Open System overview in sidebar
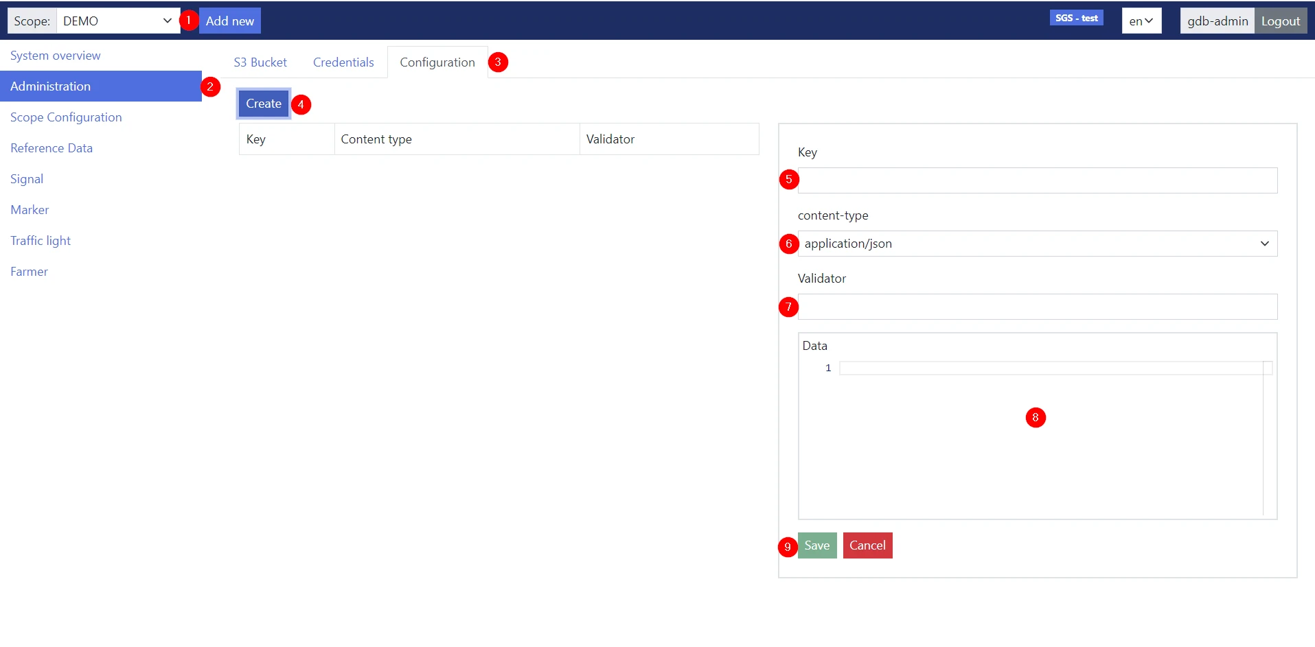Viewport: 1315px width, 647px height. point(55,56)
